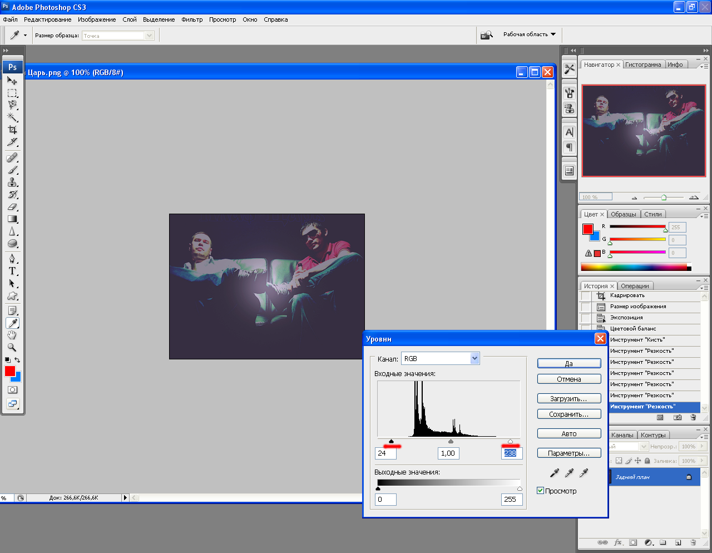Screen dimensions: 712x553
Task: Expand the Размер образца dropdown
Action: [x=149, y=36]
